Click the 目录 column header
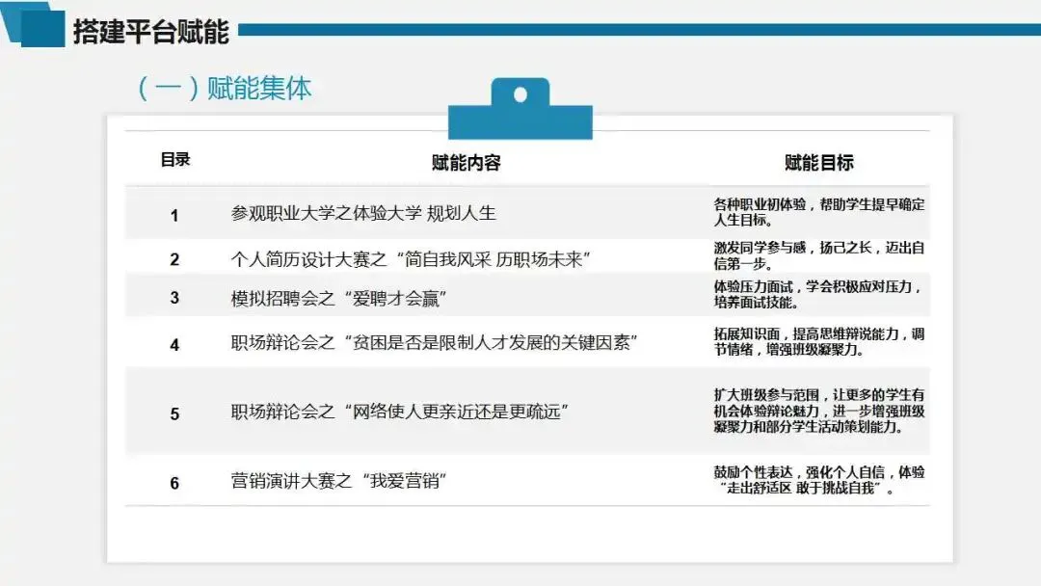The width and height of the screenshot is (1041, 586). (x=175, y=159)
